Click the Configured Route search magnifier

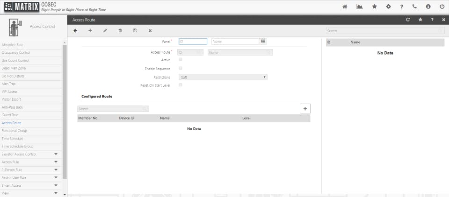coord(145,109)
